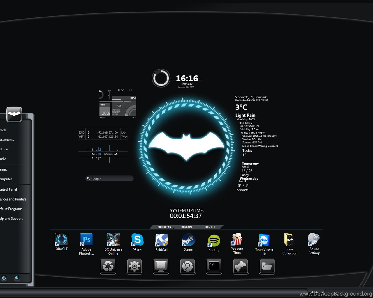Click the Showers forecast text
Viewport: 373px width, 298px height.
(242, 190)
